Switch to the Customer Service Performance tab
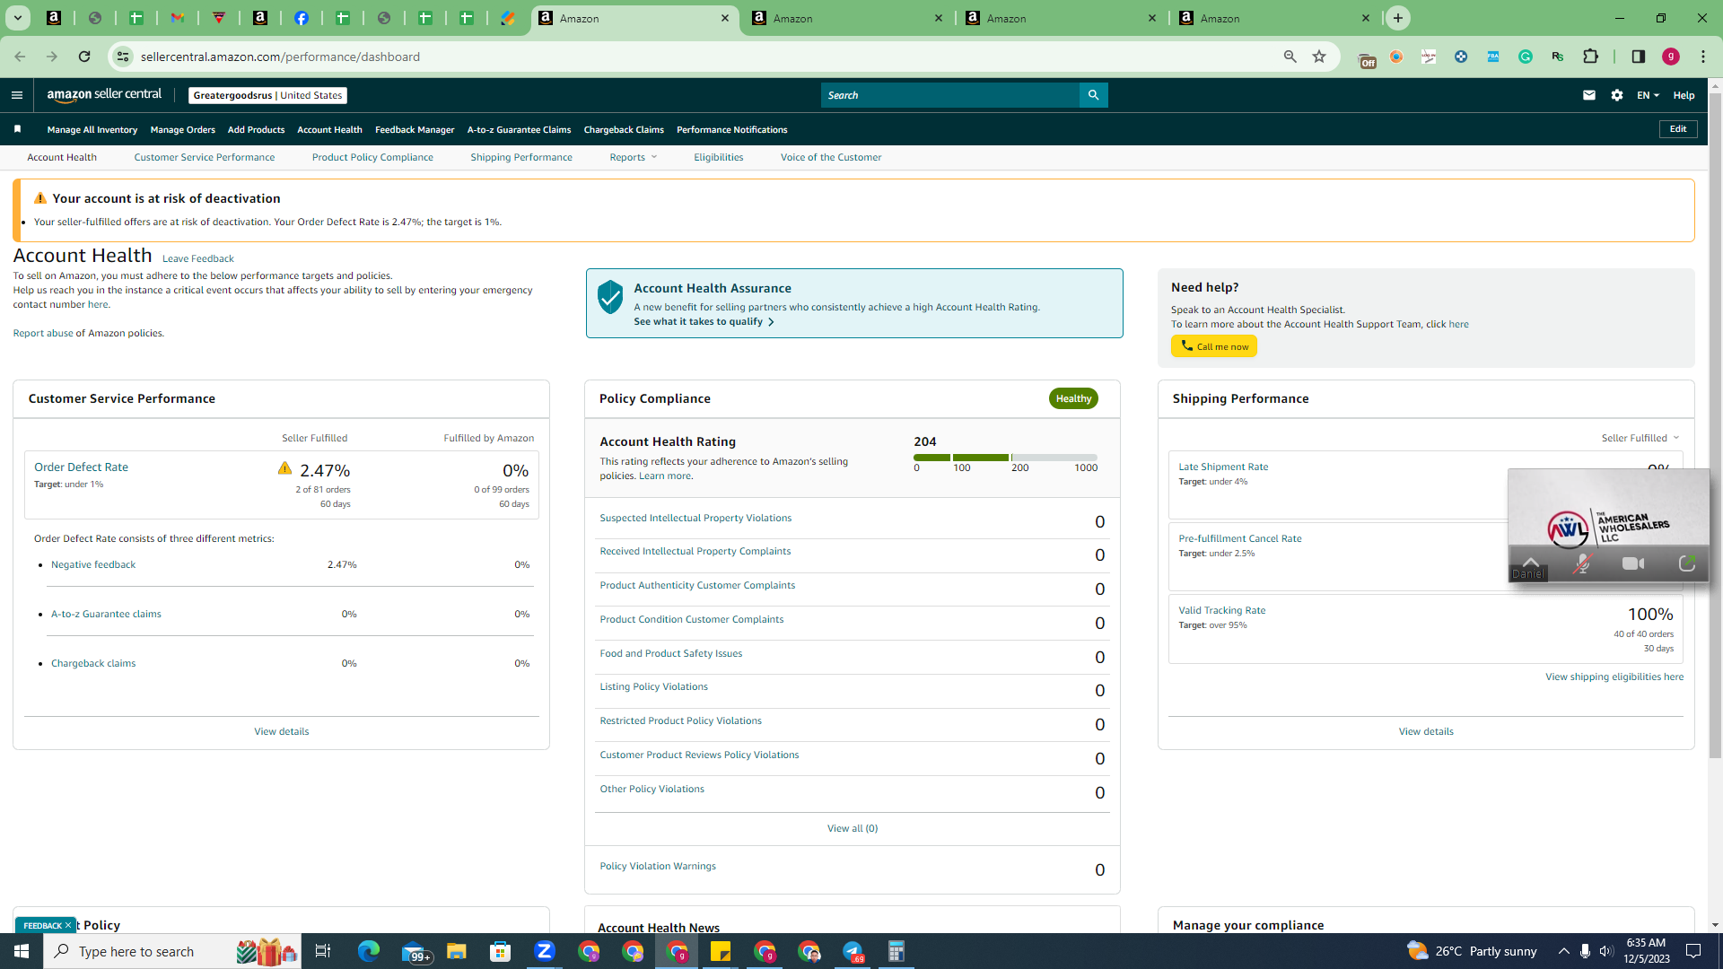This screenshot has height=969, width=1723. click(x=205, y=157)
